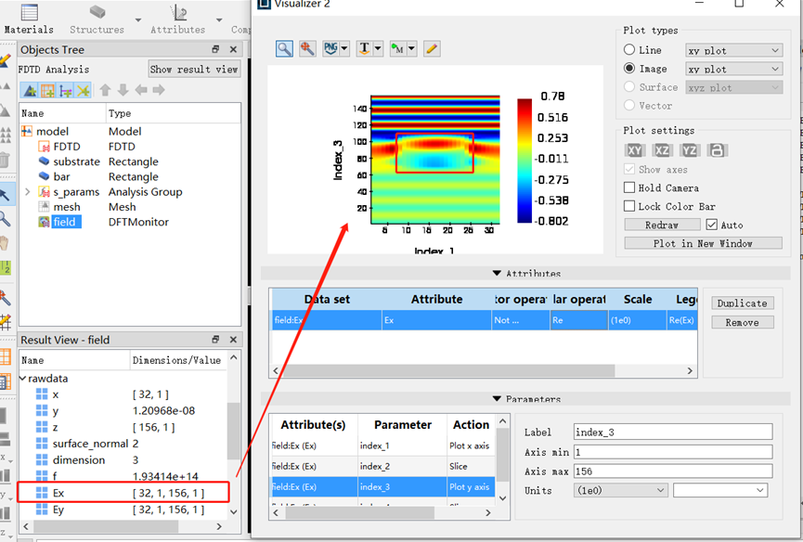Click the move down arrow in Objects Tree

pos(123,90)
